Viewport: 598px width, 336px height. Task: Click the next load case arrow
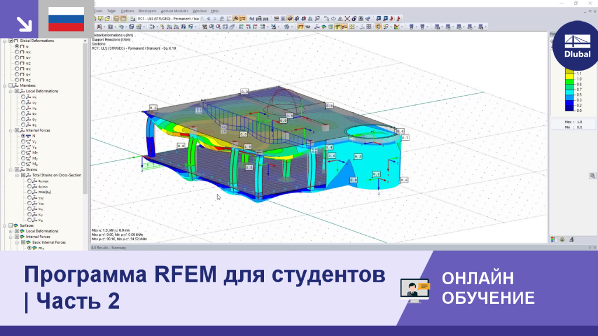coord(215,19)
